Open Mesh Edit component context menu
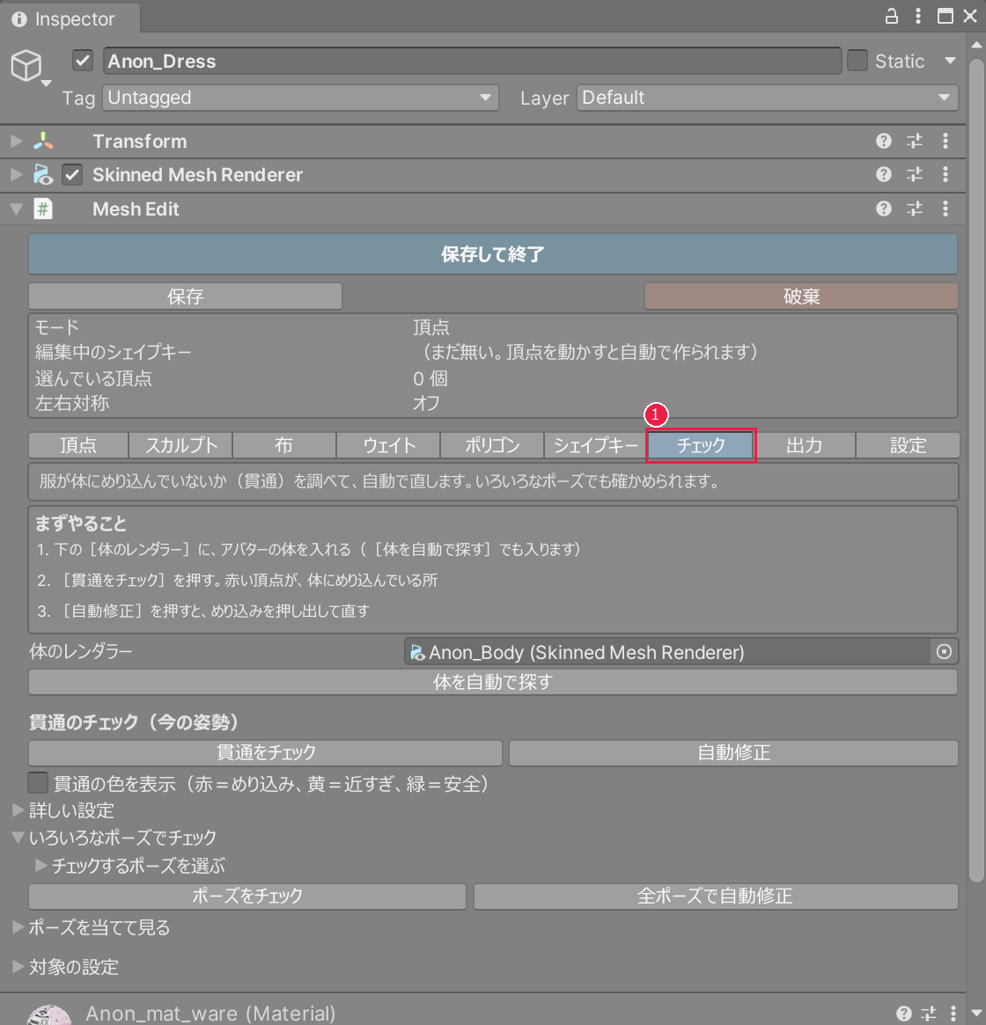This screenshot has height=1025, width=986. (x=946, y=209)
